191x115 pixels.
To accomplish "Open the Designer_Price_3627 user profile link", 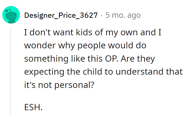I will click(61, 16).
